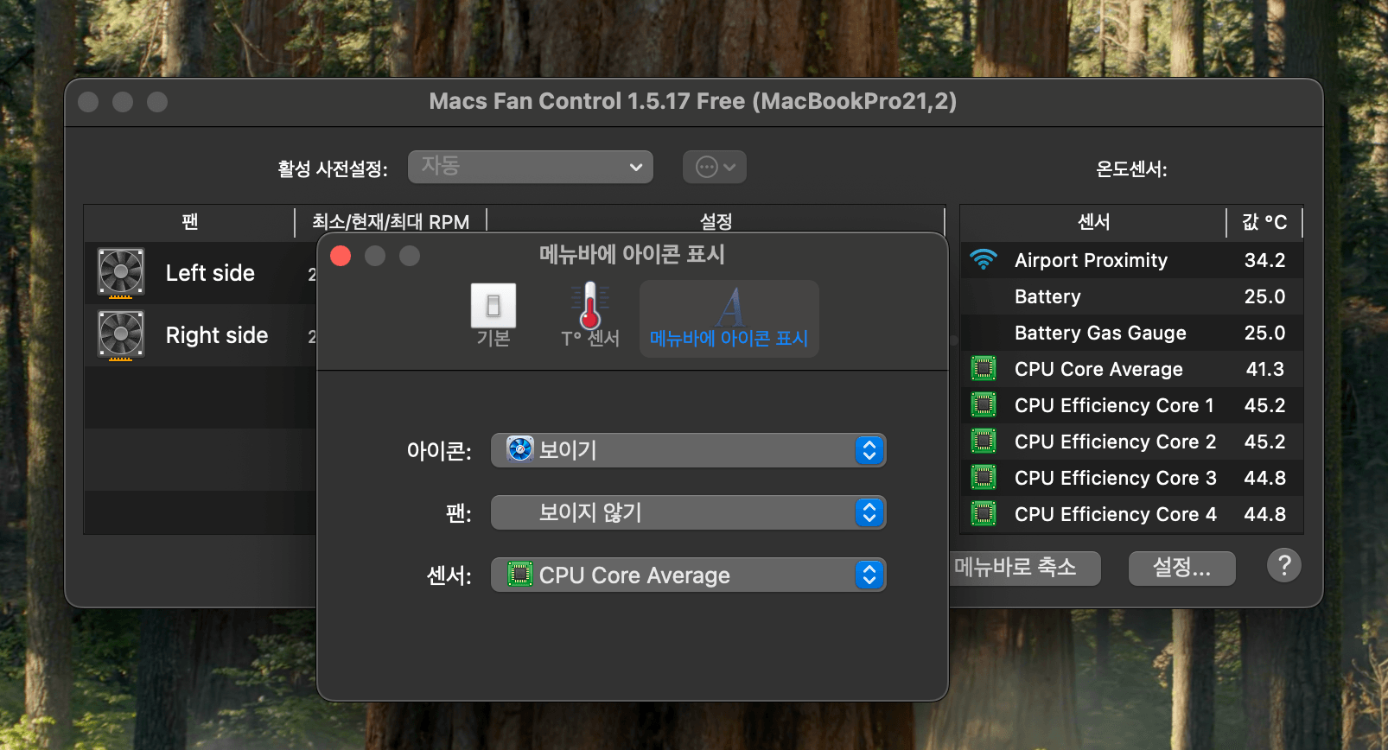Click the 최소/현재/최대 RPM column header

(x=391, y=222)
